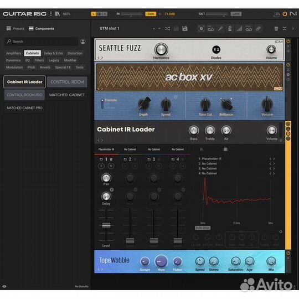Toggle the Tremolo switch on AC Box

click(102, 104)
